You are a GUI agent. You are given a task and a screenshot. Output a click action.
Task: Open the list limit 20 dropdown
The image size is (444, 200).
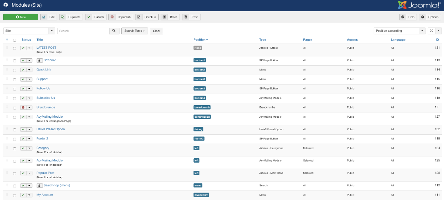click(x=435, y=31)
